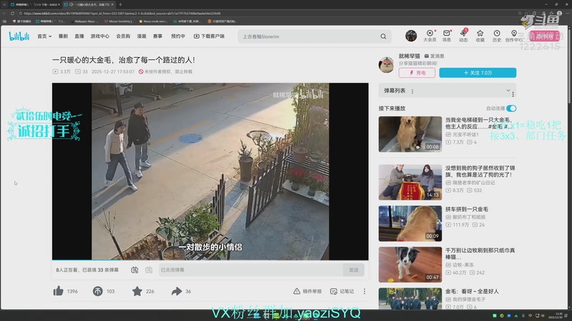Open the user avatar in header

411,36
